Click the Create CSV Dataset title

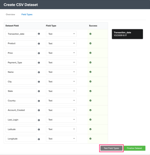21,5
